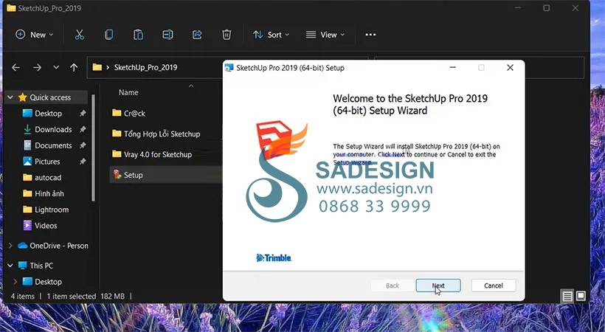Open the View dropdown menu
Screen dimensions: 605x332
tap(325, 35)
